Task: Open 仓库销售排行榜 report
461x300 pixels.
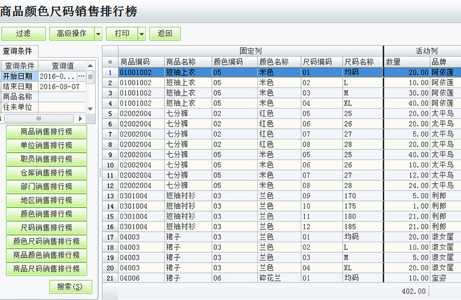Action: (x=47, y=173)
